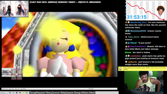The height and width of the screenshot is (94, 167).
Task: Click the green icon in the taskbar
Action: [x=27, y=93]
